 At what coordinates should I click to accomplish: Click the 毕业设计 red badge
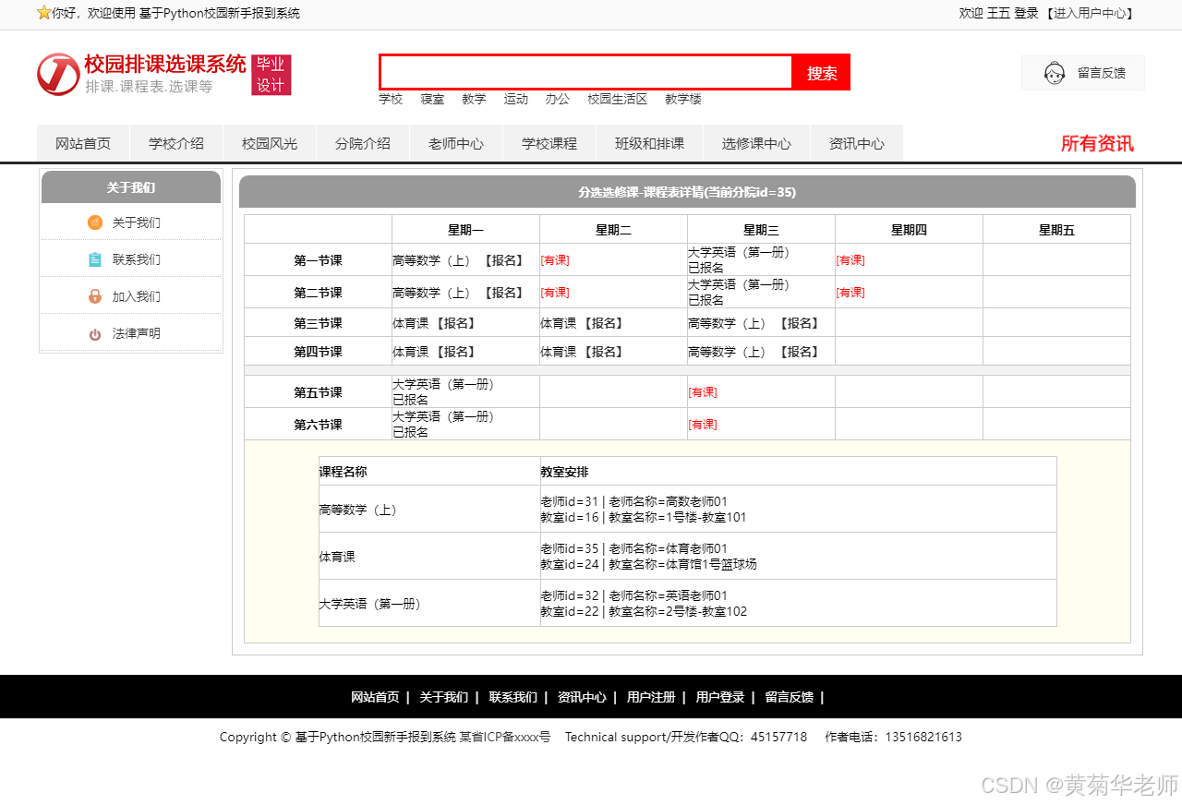coord(271,74)
